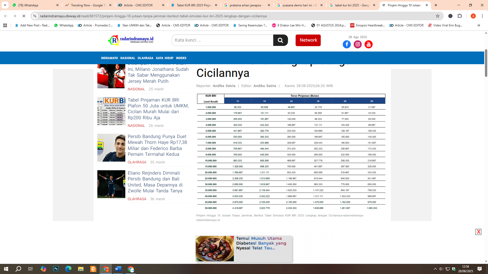Close the advertisement with the X button
488x274 pixels.
point(478,232)
